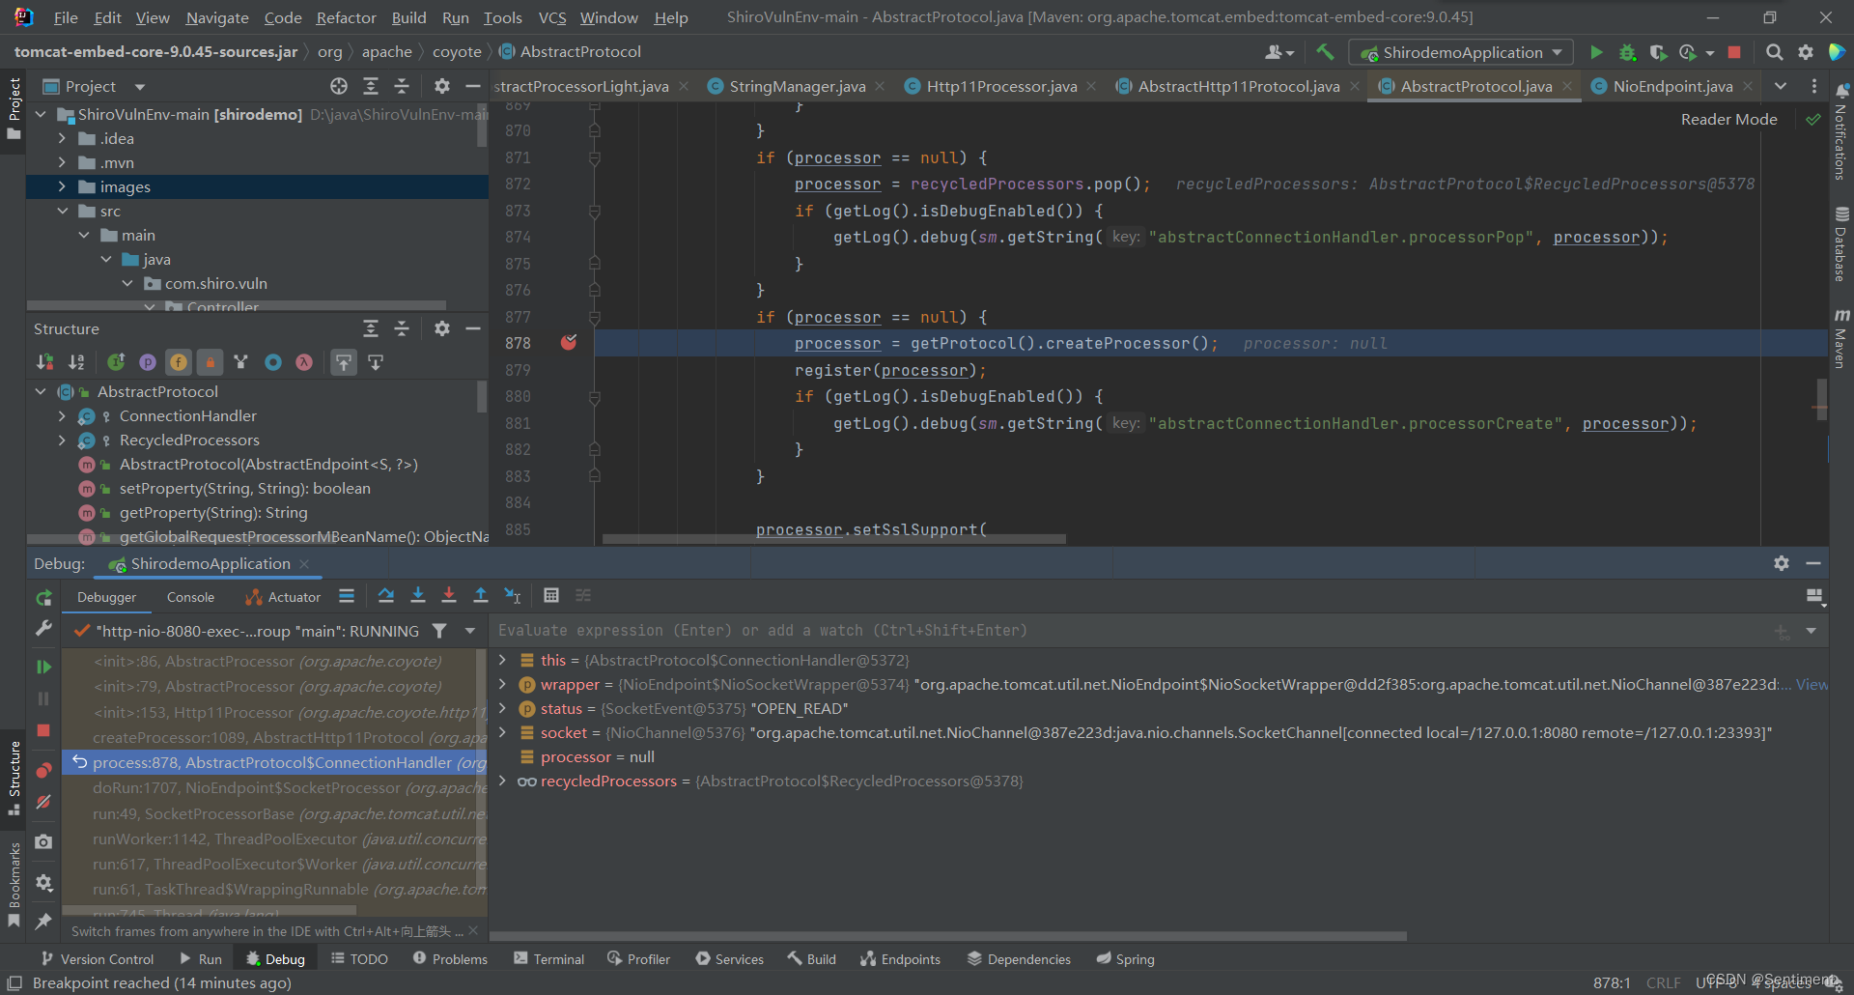Select doRun:1707 NioEndpoint stack frame
Image resolution: width=1854 pixels, height=995 pixels.
274,788
